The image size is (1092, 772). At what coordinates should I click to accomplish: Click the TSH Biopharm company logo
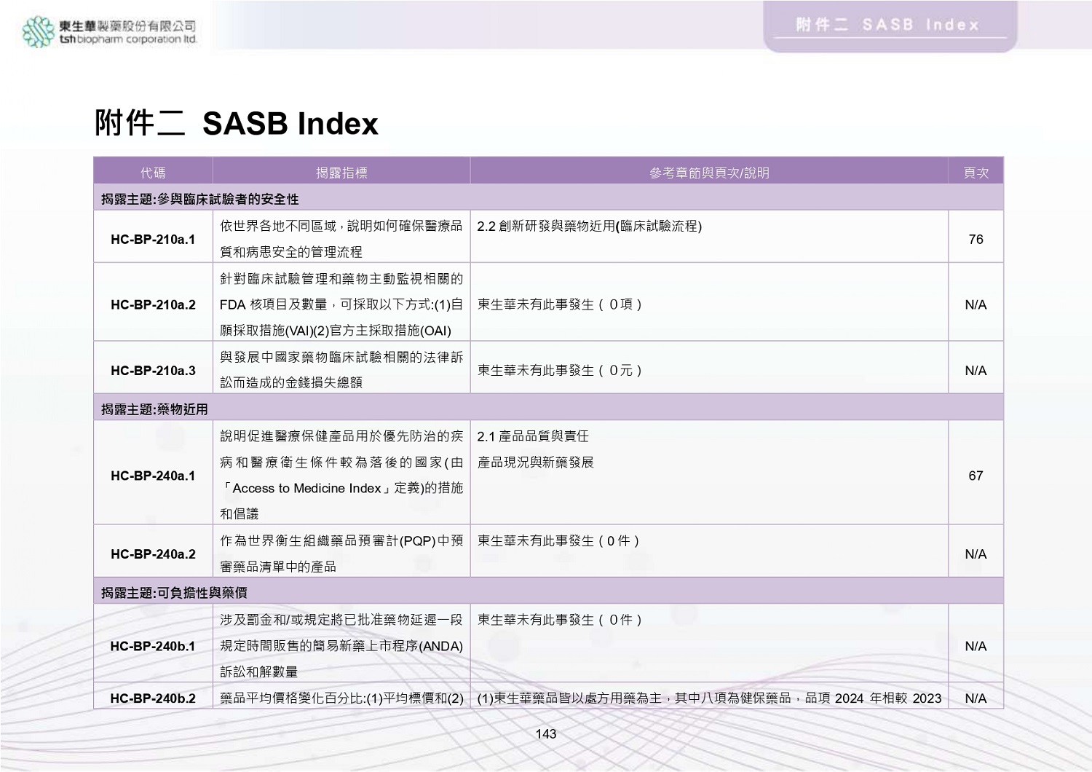[109, 32]
